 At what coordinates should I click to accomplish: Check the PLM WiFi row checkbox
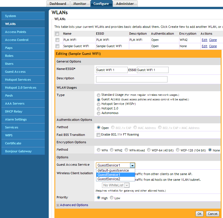coord(58,40)
